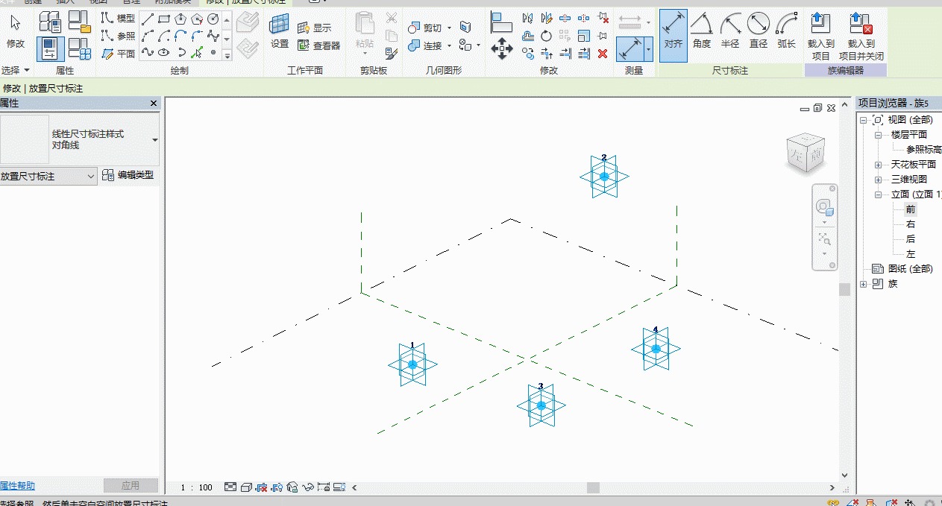942x506 pixels.
Task: Toggle visual style in view control bar
Action: (245, 487)
